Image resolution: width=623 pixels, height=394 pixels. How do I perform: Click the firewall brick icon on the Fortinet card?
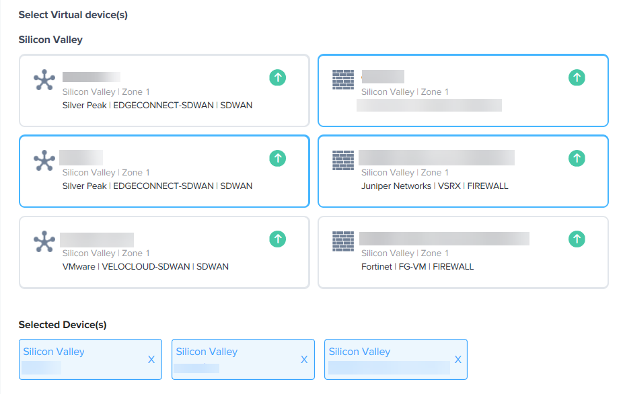point(343,241)
